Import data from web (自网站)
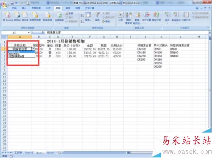Screen dimensions: 212x158 point(17,17)
